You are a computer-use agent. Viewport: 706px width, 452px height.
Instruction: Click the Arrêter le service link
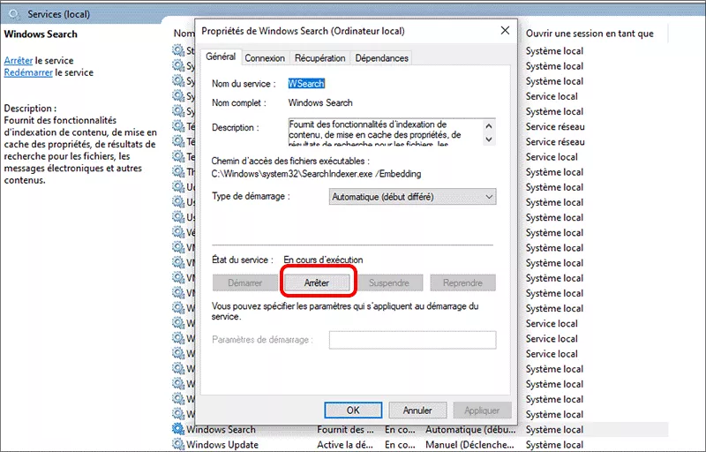[x=18, y=59]
